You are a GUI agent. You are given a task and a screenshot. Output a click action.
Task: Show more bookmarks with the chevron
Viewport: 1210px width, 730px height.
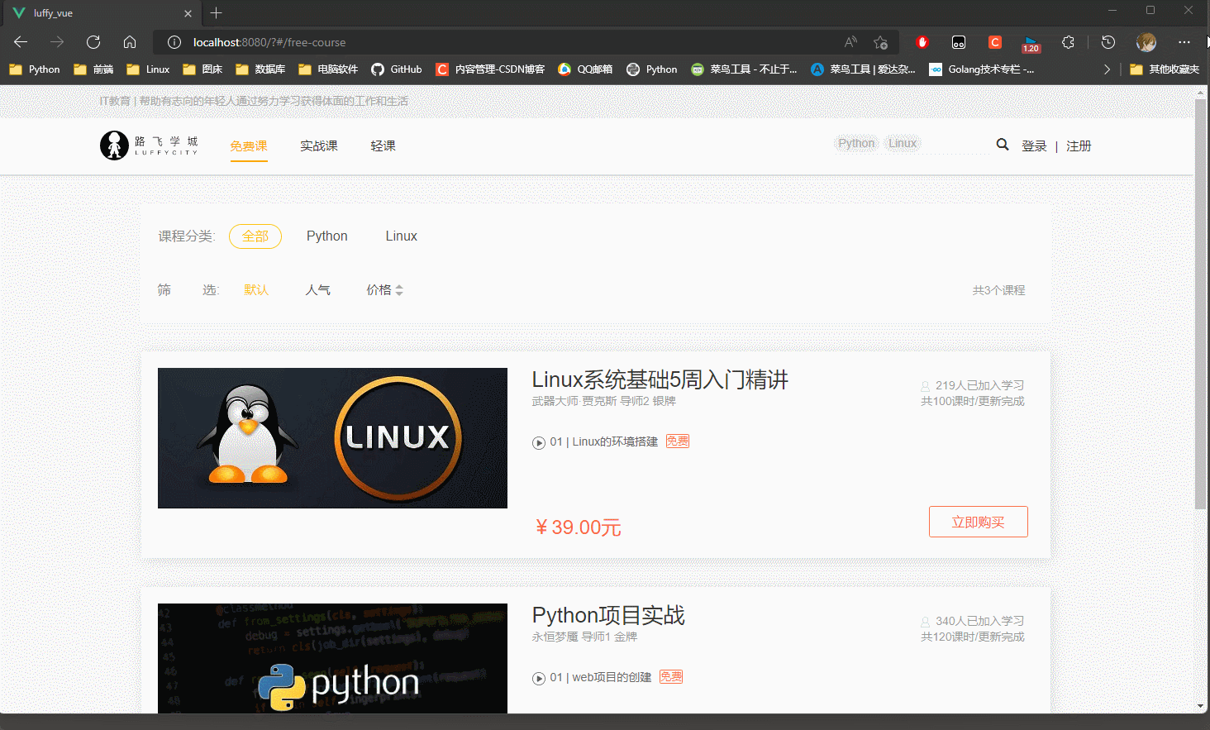[x=1107, y=69]
